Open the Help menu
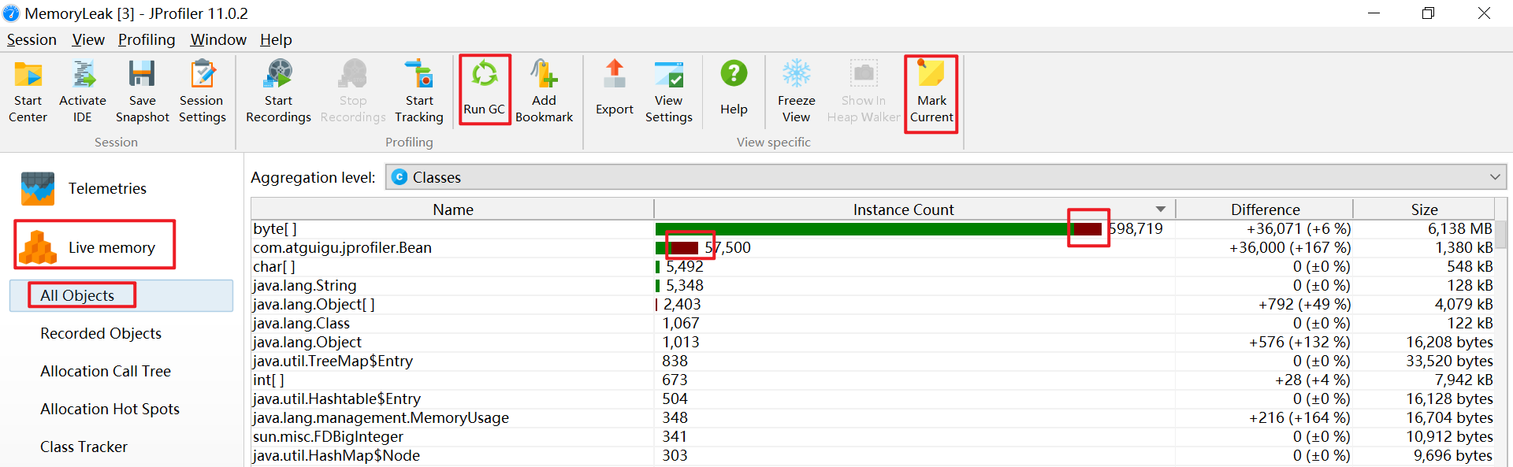 pyautogui.click(x=276, y=39)
